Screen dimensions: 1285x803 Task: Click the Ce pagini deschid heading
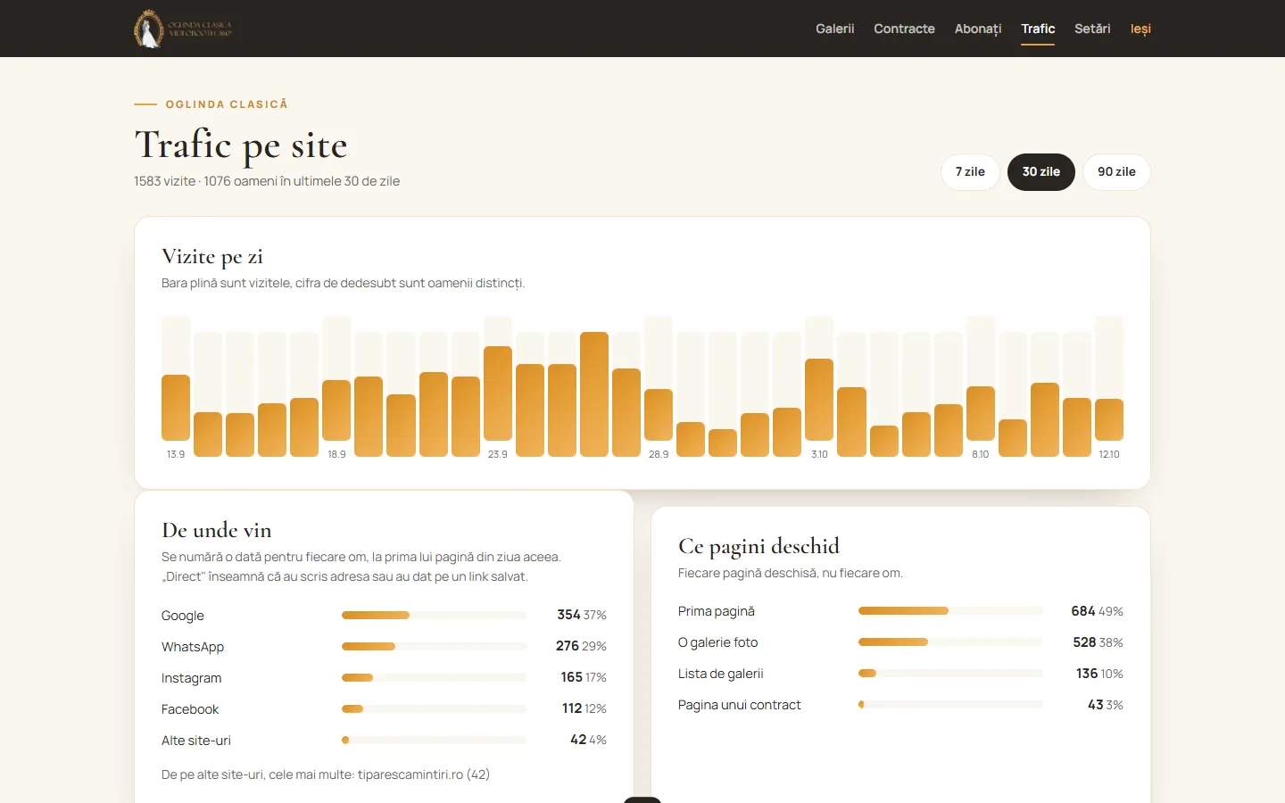point(759,546)
